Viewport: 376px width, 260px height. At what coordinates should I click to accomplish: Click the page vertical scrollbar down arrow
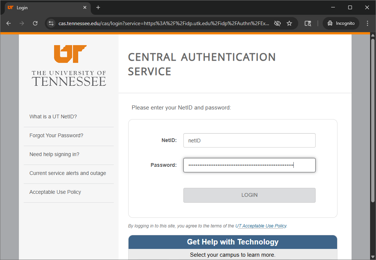click(373, 256)
